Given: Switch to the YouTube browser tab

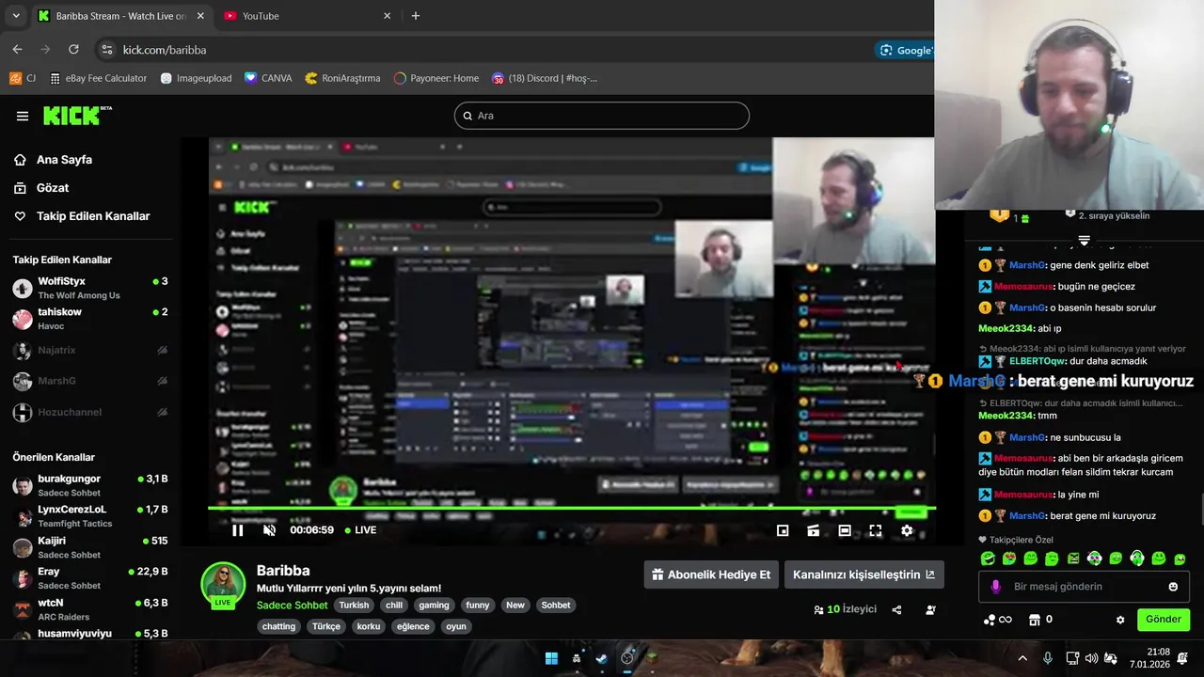Looking at the screenshot, I should 308,16.
